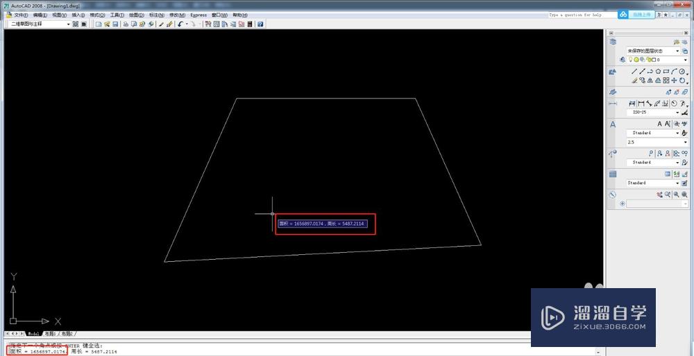Click the blue cloud upload button
Viewport: 694px width, 356px height.
[x=636, y=15]
